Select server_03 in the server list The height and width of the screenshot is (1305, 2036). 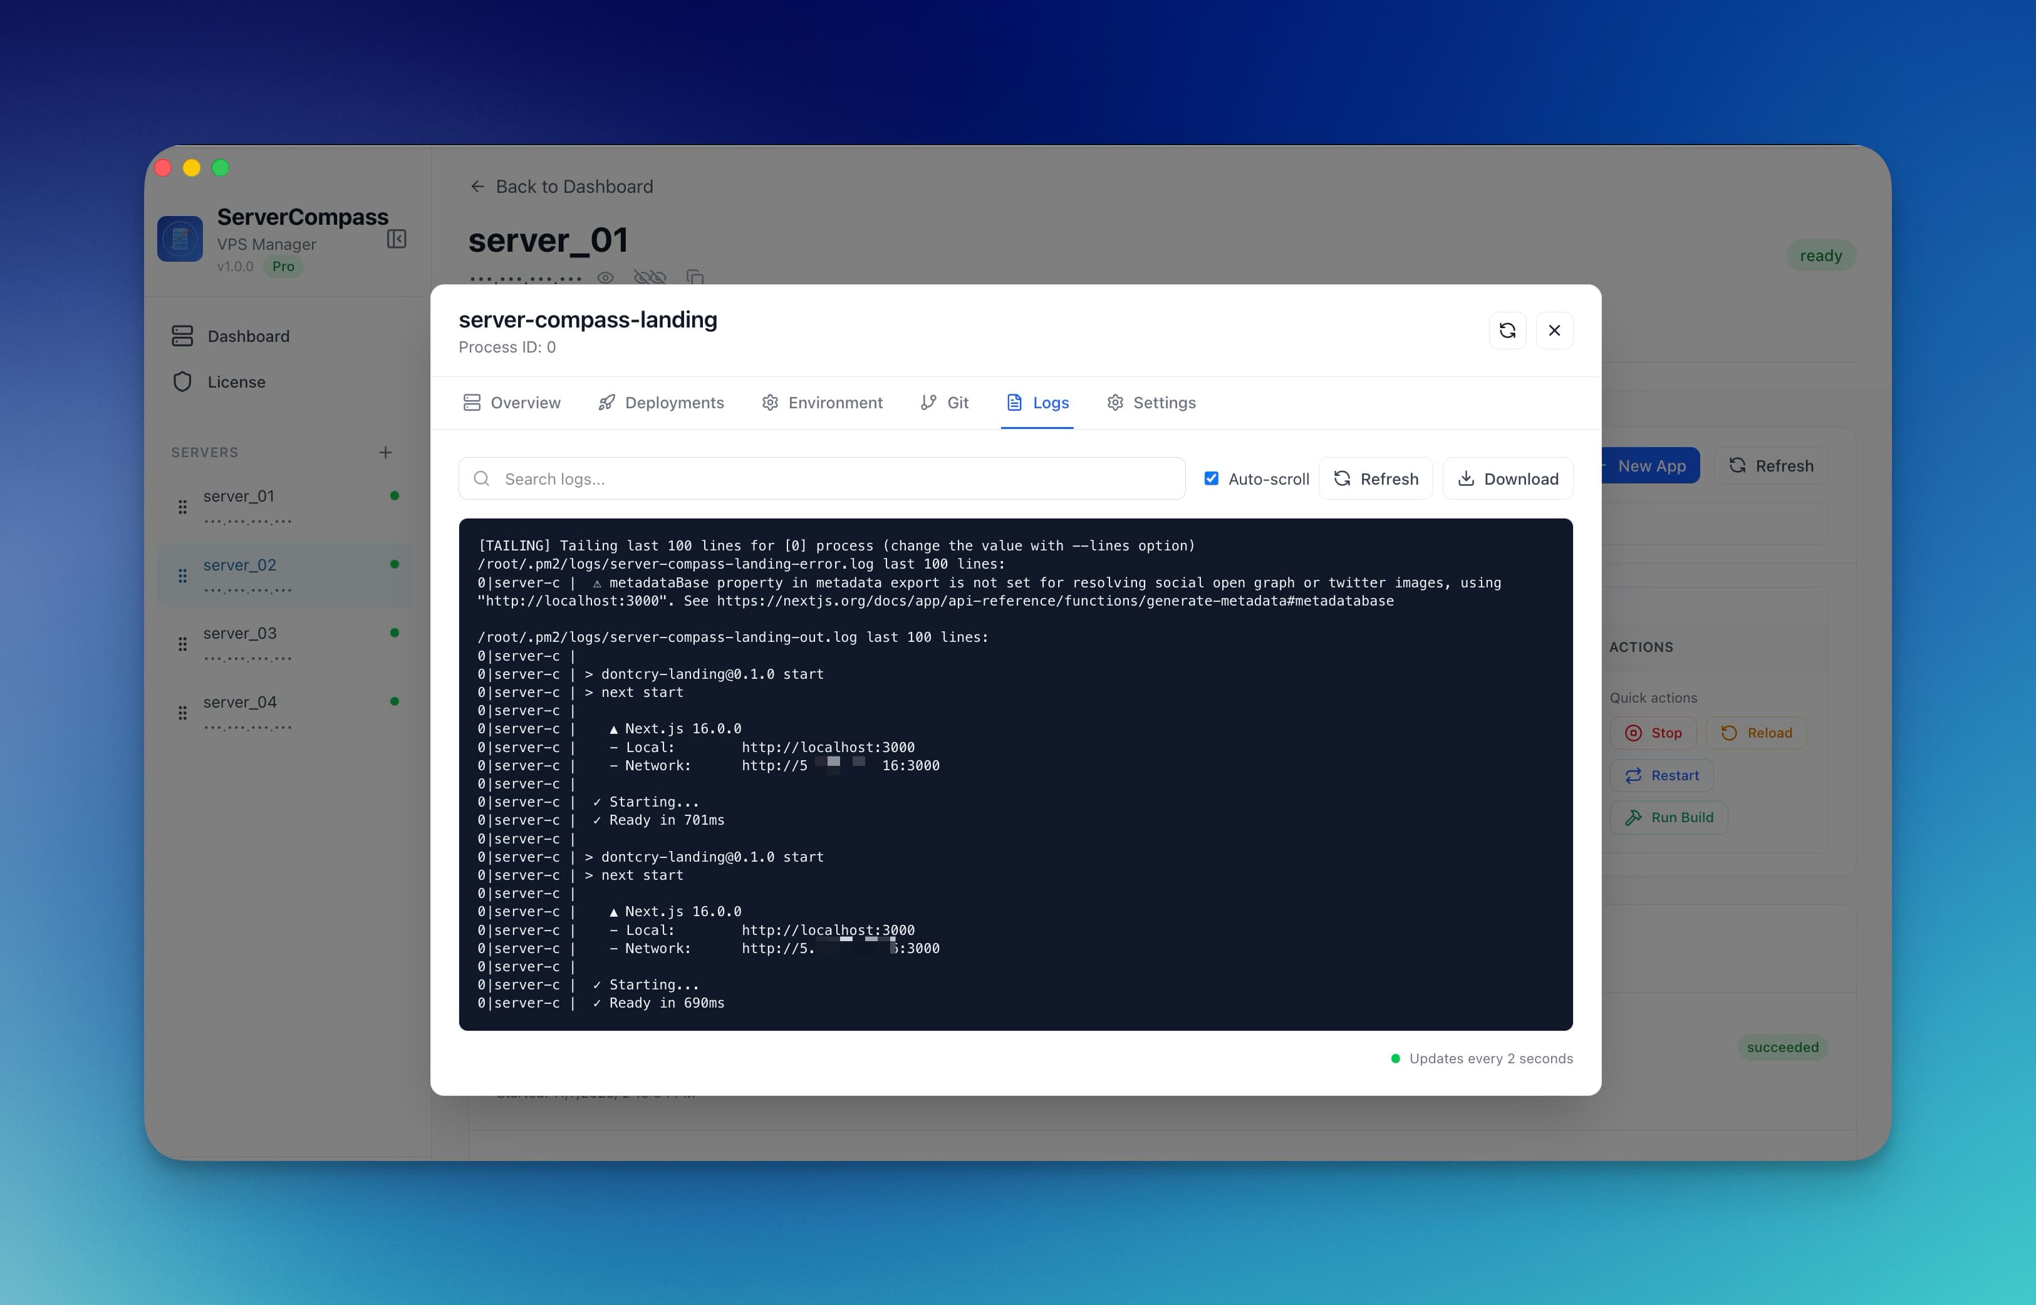240,633
